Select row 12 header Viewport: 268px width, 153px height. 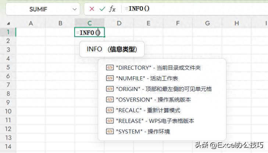[8, 129]
